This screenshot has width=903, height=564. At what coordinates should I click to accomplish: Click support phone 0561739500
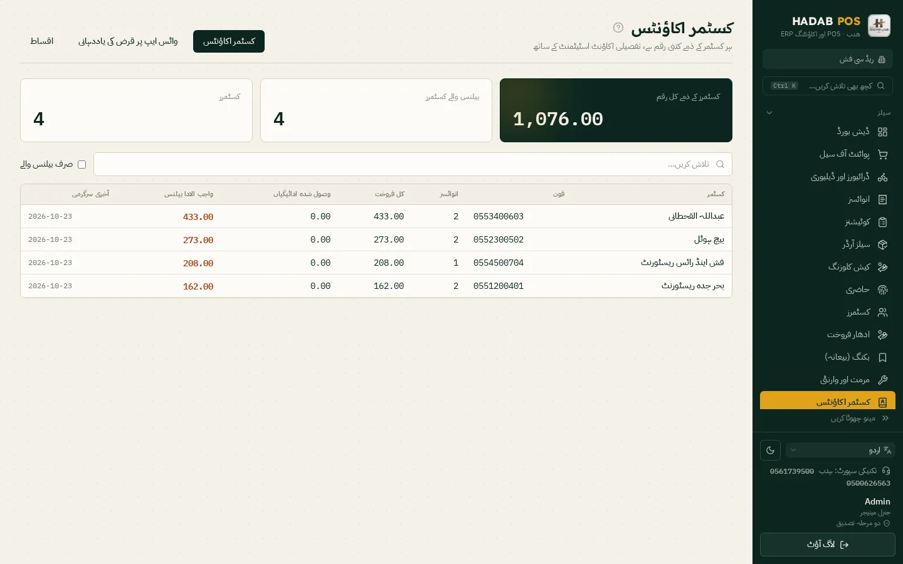pyautogui.click(x=792, y=471)
